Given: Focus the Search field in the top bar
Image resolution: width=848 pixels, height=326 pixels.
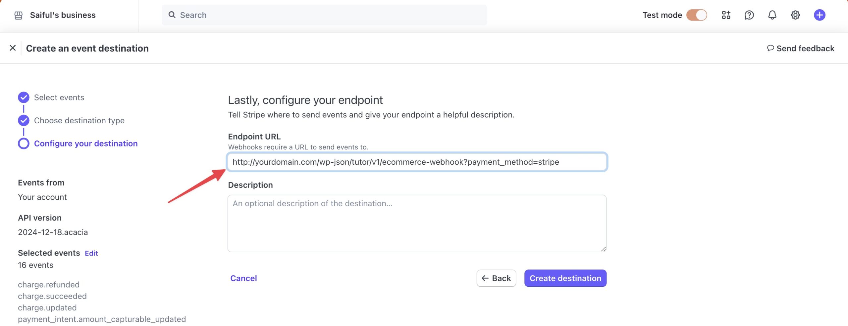Looking at the screenshot, I should [x=324, y=15].
